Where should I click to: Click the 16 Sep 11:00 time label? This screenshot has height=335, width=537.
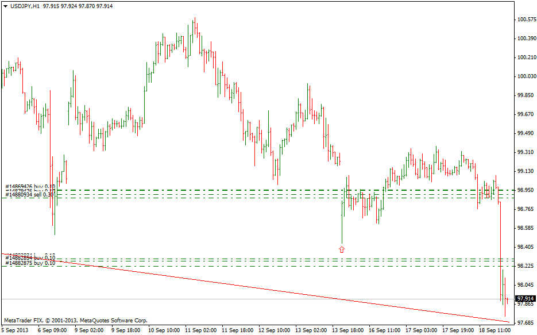coord(385,330)
